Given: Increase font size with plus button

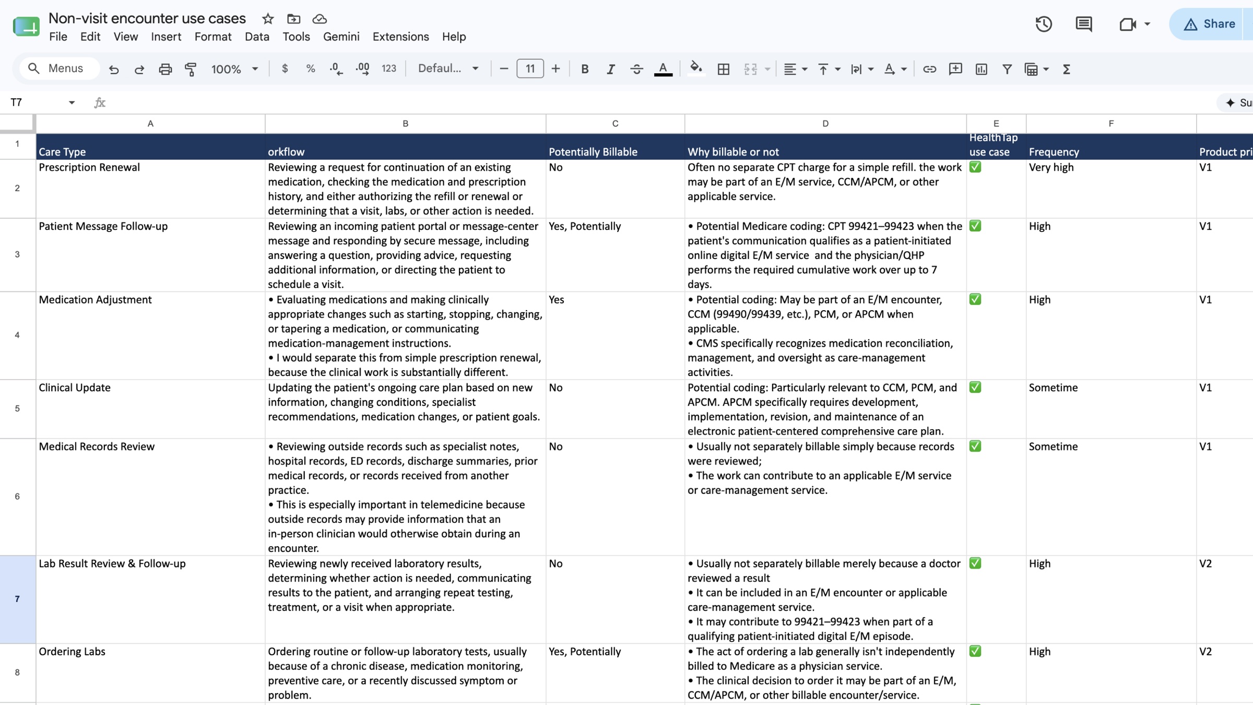Looking at the screenshot, I should click(555, 68).
